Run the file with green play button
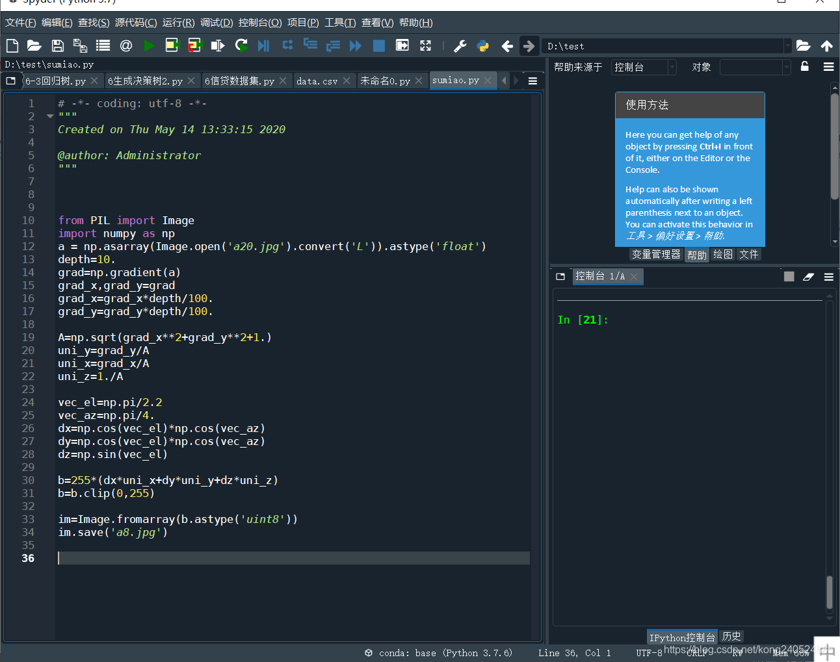The width and height of the screenshot is (840, 662). coord(149,45)
